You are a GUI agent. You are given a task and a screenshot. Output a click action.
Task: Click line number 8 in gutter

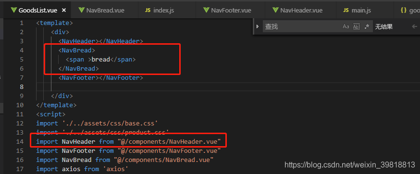pos(22,87)
